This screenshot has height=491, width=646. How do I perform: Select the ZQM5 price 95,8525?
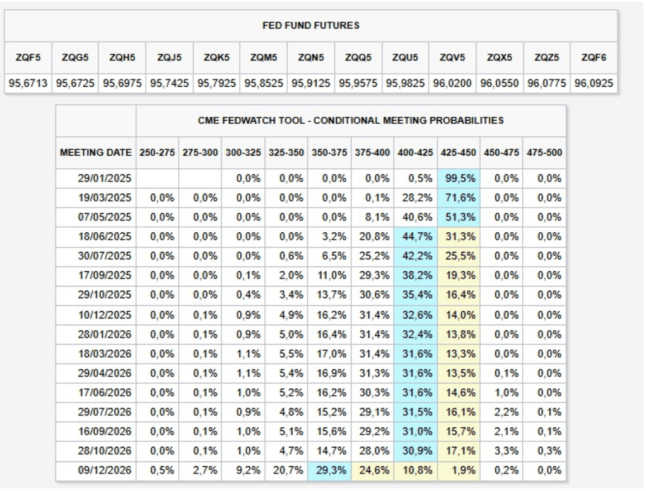click(264, 83)
